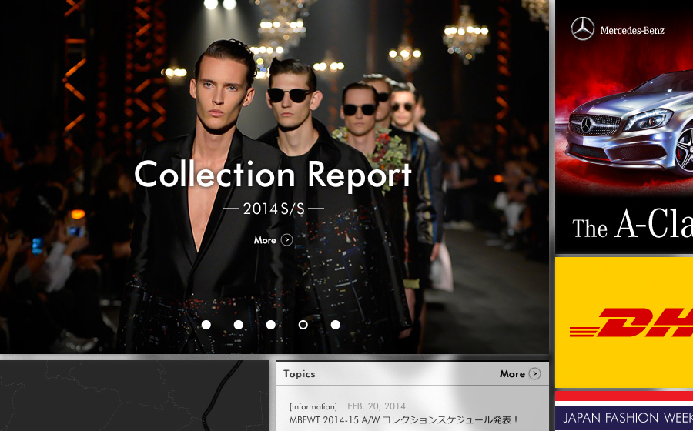The height and width of the screenshot is (431, 693).
Task: Jump to the fifth carousel slide dot
Action: (x=336, y=325)
